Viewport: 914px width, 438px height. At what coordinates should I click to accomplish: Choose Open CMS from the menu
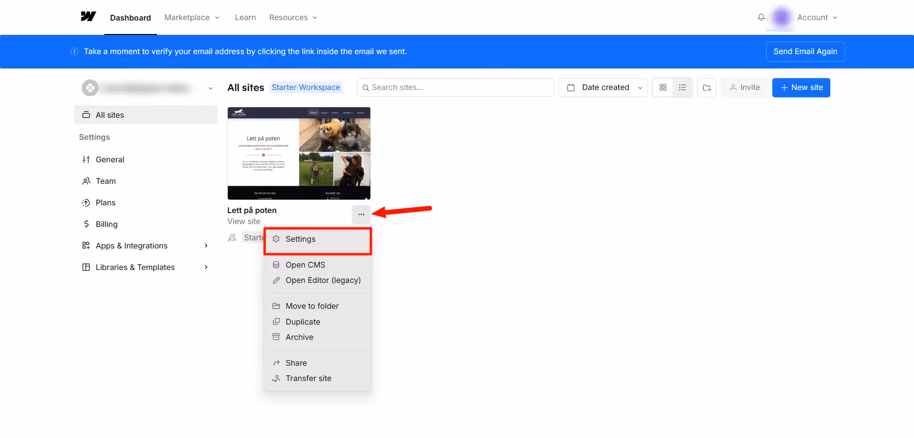coord(318,265)
